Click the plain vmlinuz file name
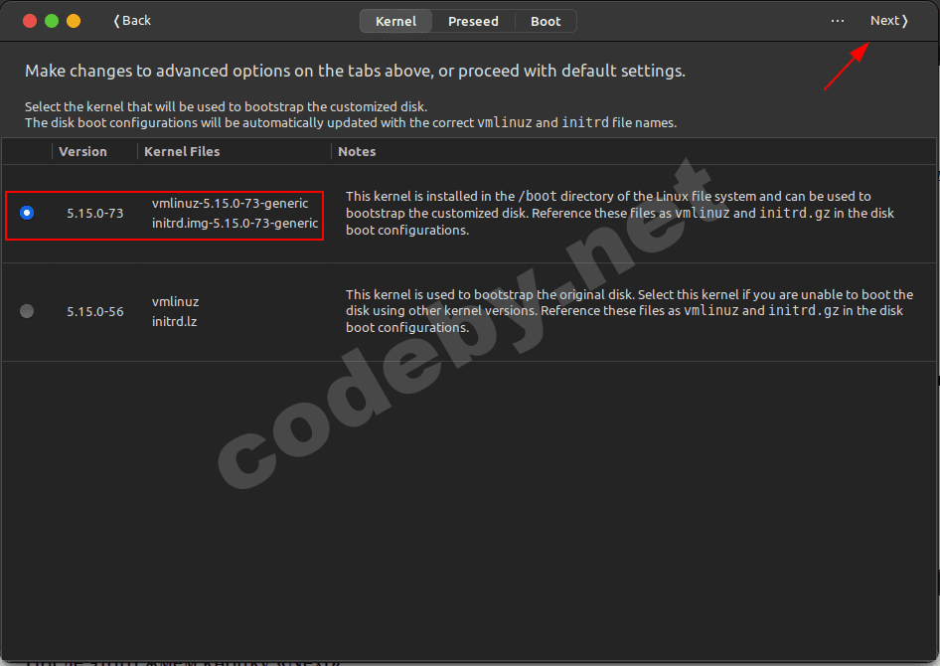Viewport: 940px width, 666px height. pyautogui.click(x=175, y=301)
